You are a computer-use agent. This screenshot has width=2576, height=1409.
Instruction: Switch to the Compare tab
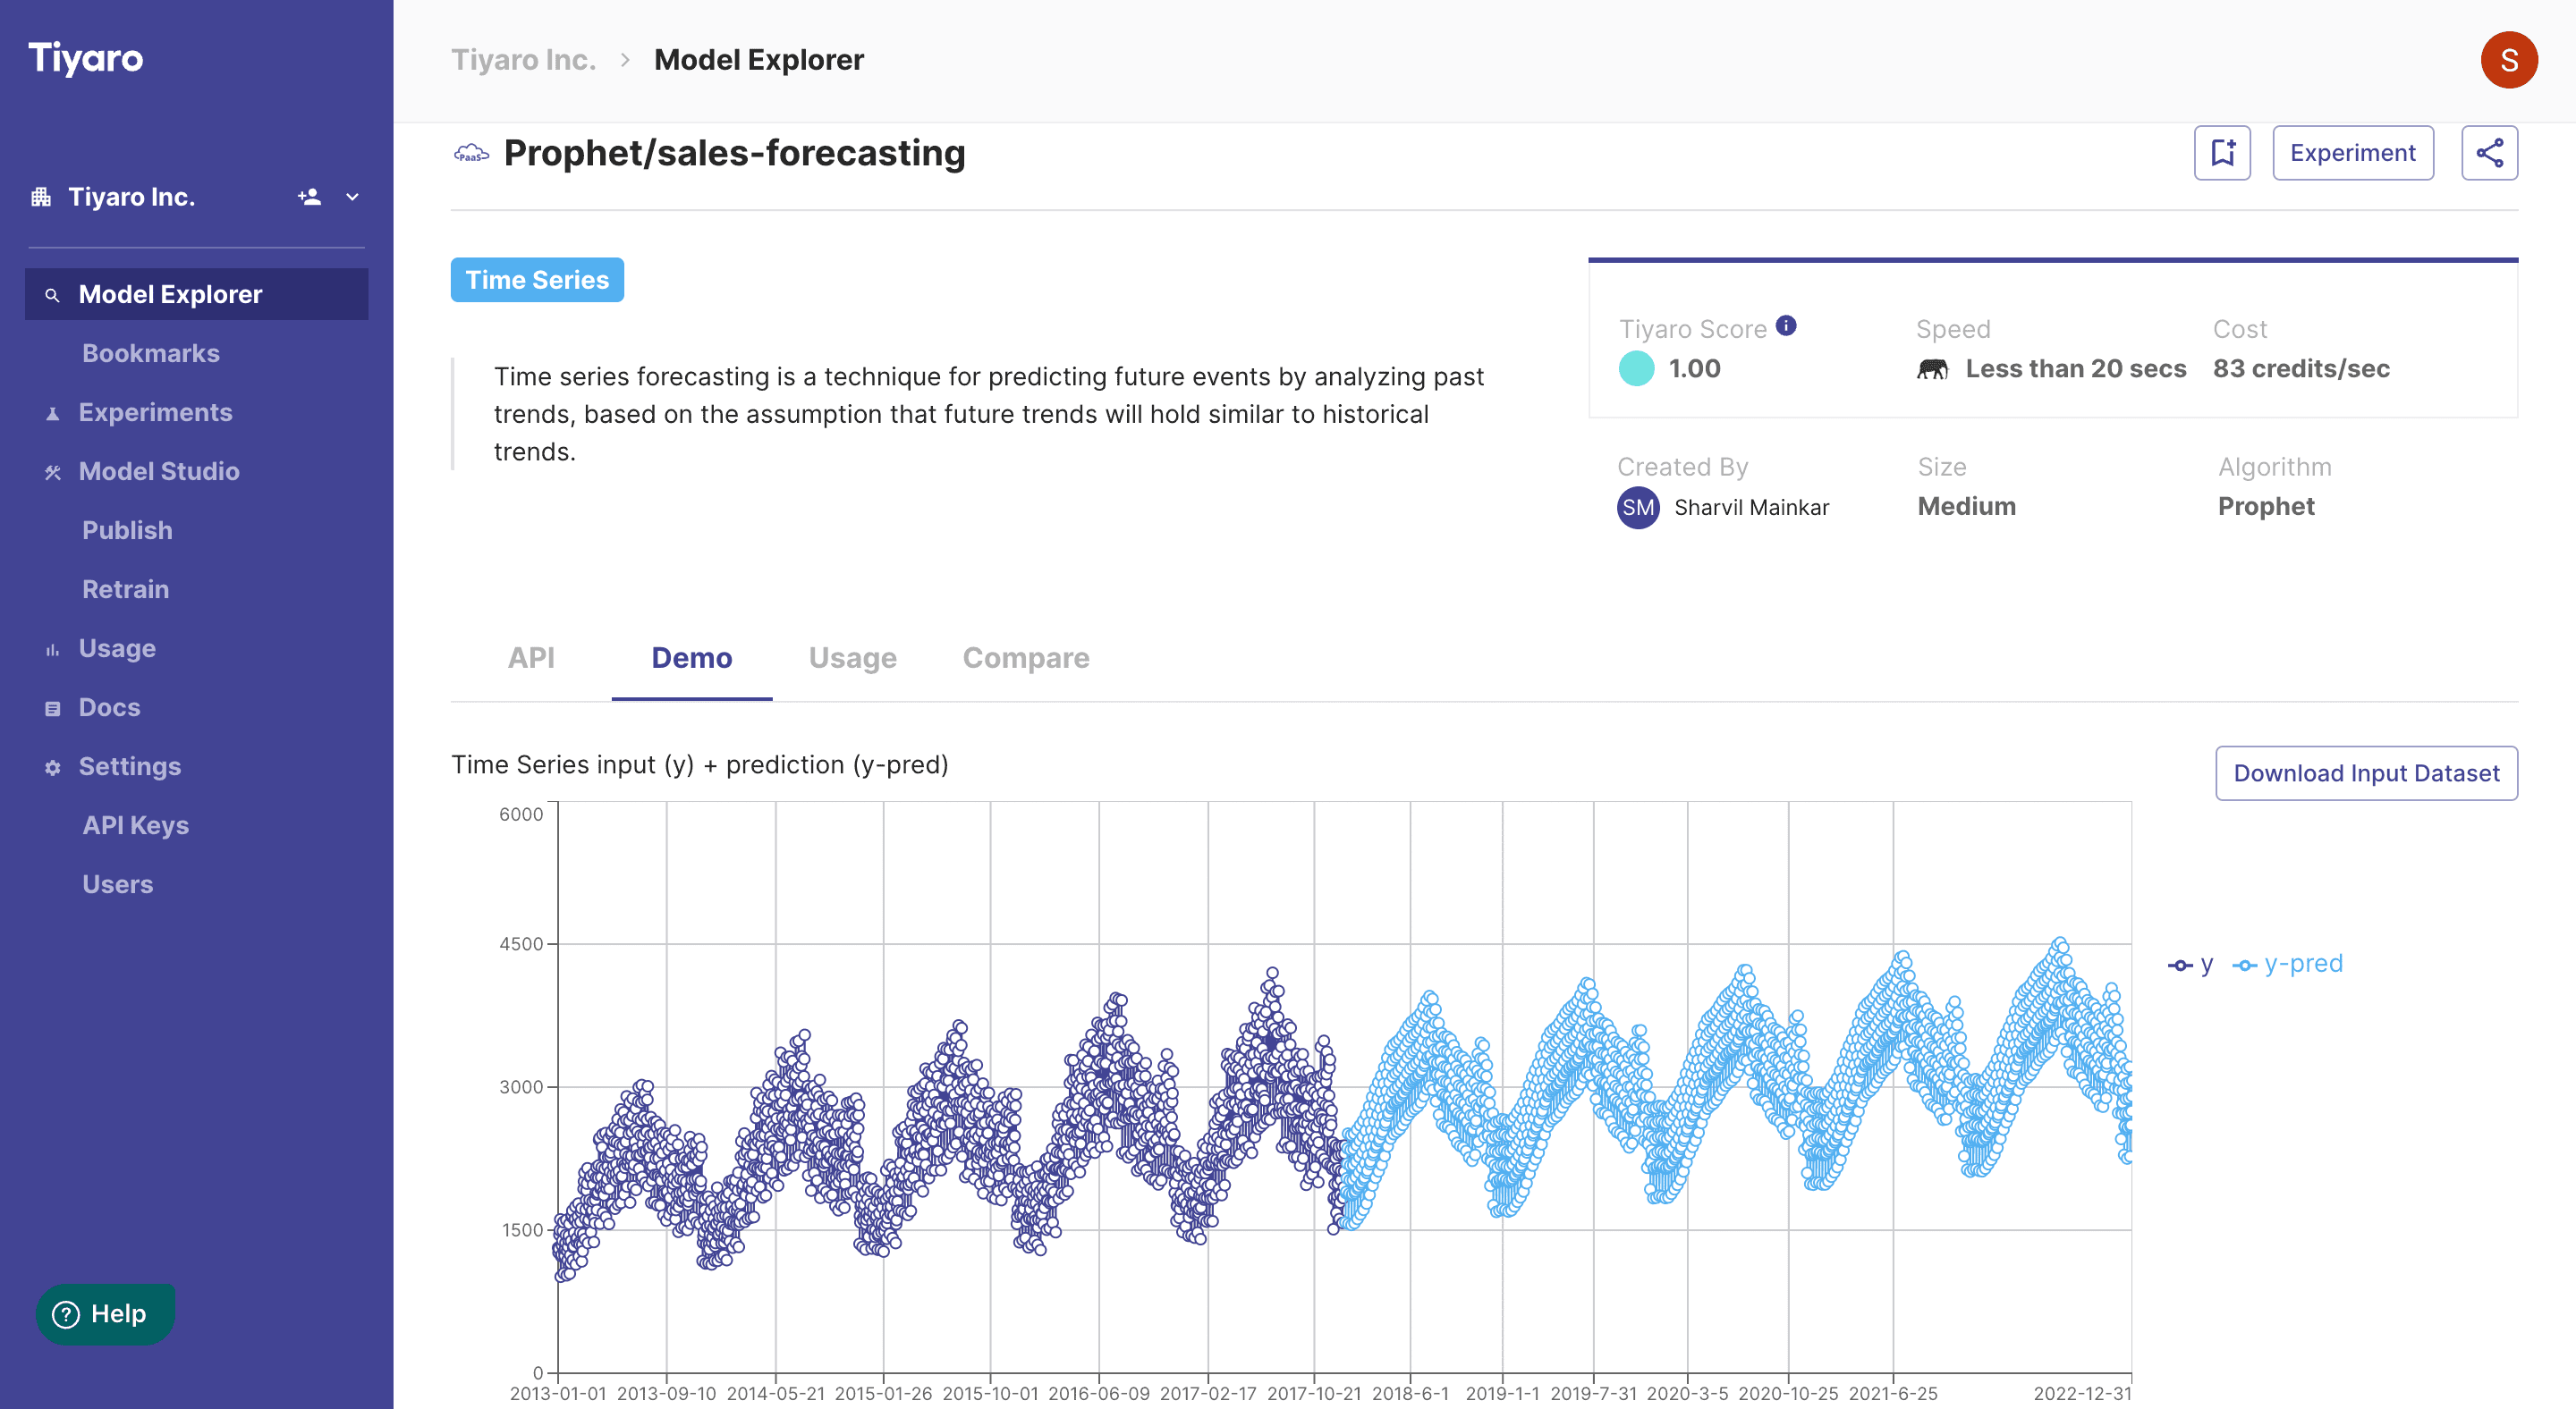point(1026,657)
